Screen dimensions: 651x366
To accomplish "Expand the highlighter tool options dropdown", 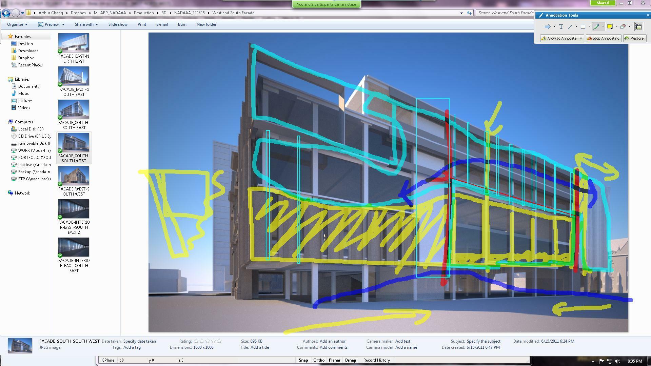I will point(603,27).
